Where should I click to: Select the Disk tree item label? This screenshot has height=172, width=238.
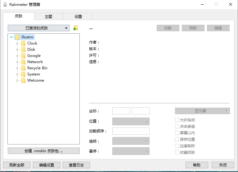tap(31, 49)
